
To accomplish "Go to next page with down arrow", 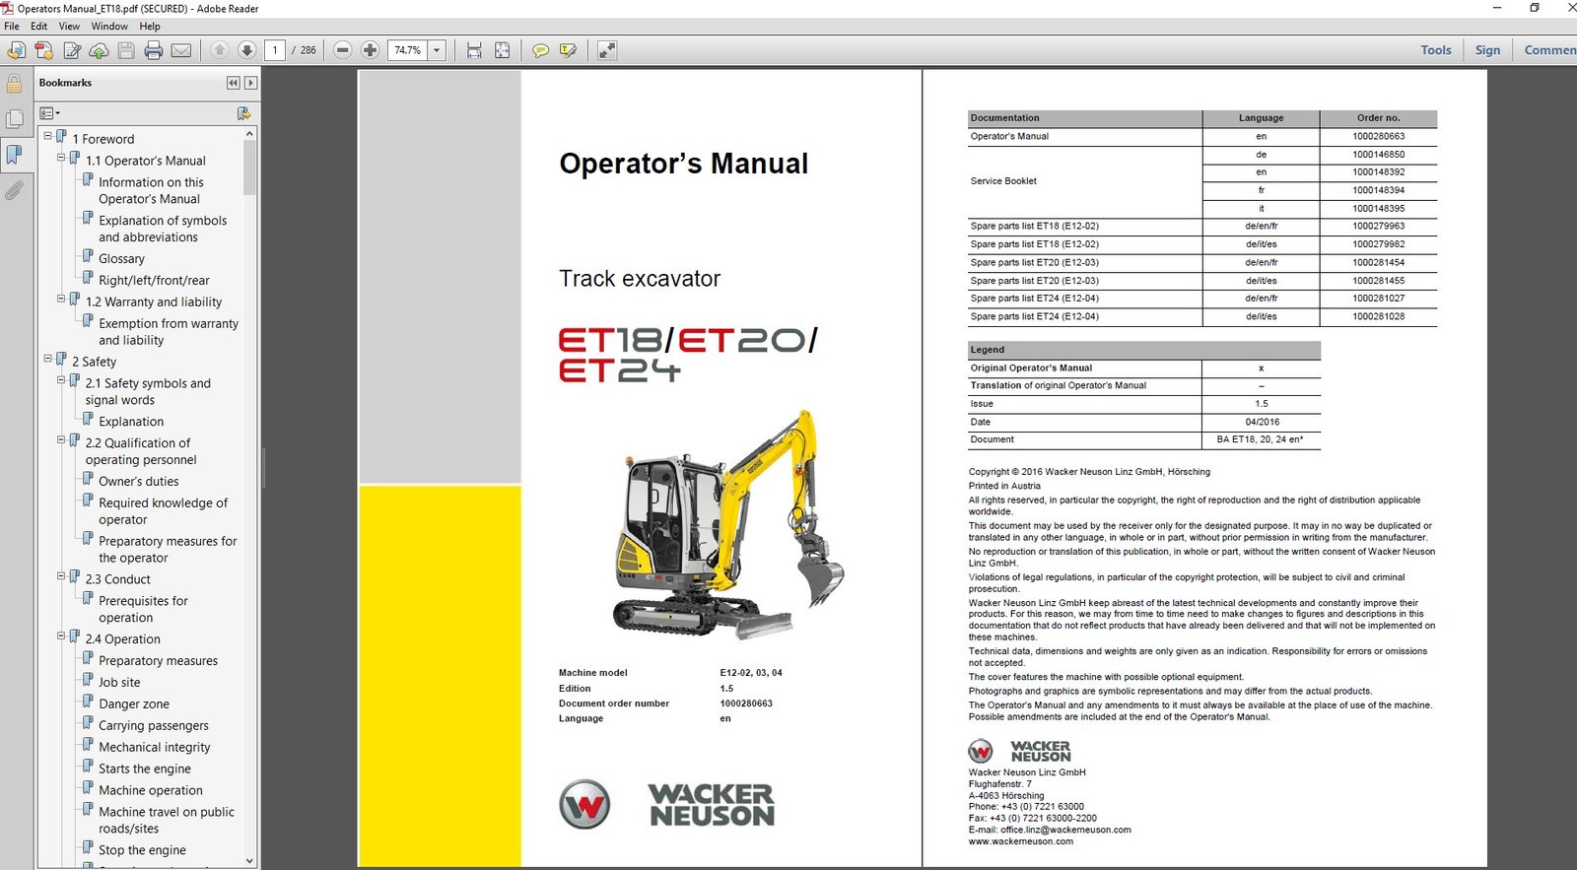I will click(x=247, y=50).
